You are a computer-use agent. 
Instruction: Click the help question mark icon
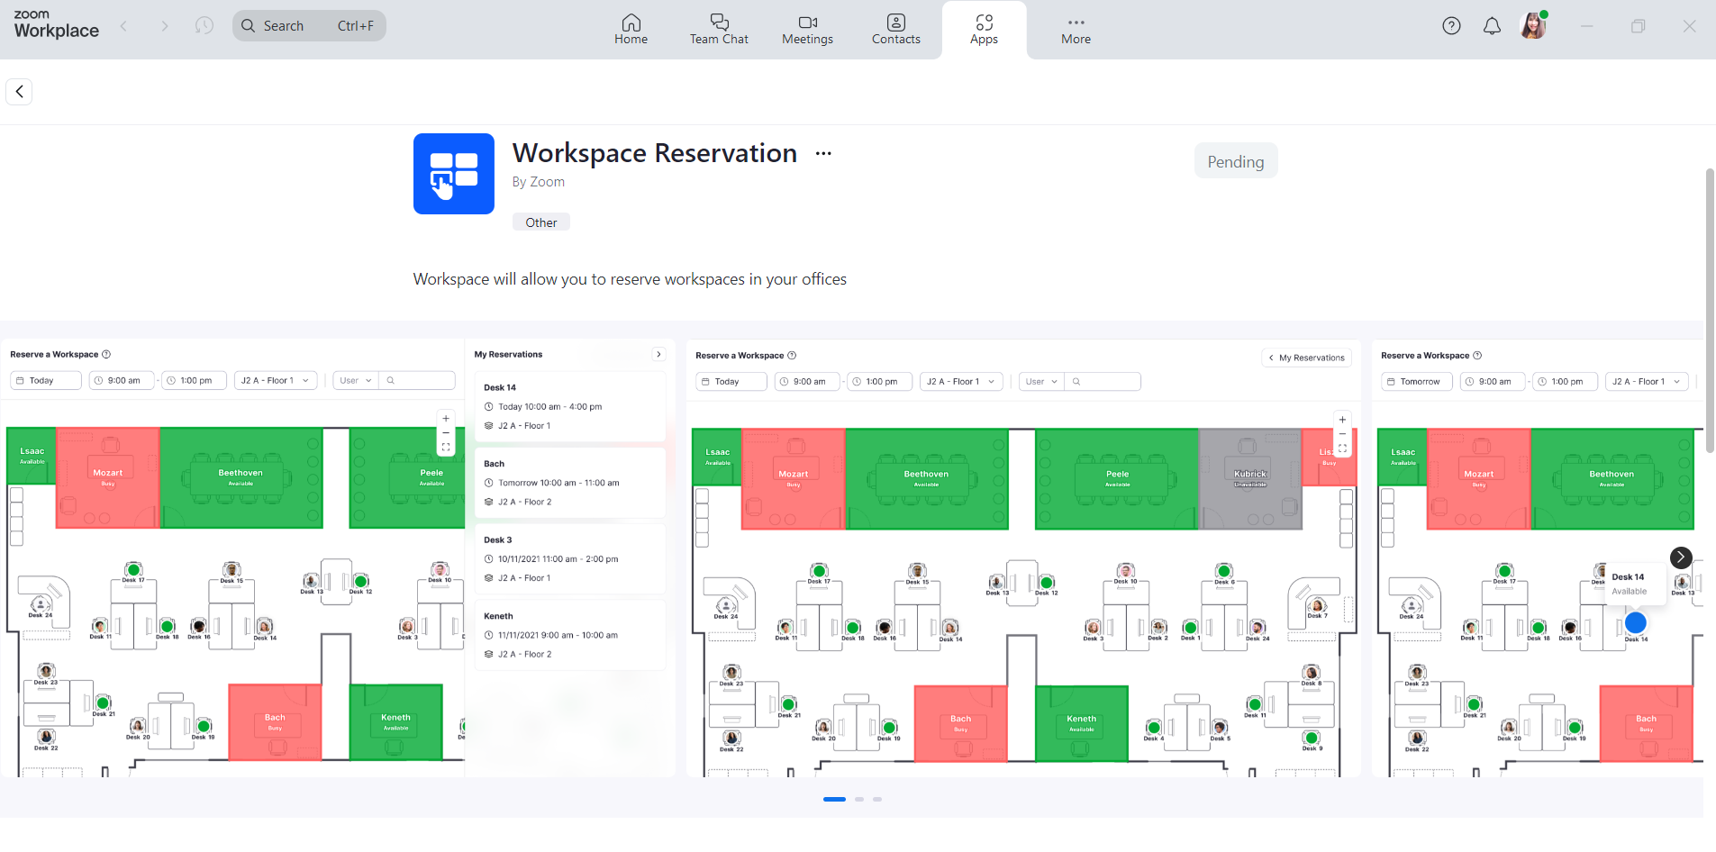[1451, 26]
